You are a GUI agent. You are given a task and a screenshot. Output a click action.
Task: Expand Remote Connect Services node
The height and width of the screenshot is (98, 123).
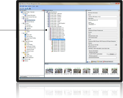tap(22, 17)
